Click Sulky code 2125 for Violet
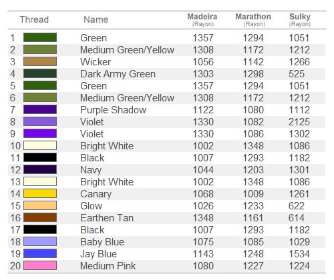Screen dimensions: 334x280 point(299,122)
